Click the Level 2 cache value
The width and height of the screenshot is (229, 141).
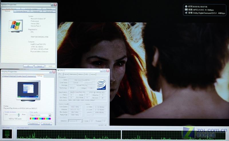(x=99, y=112)
